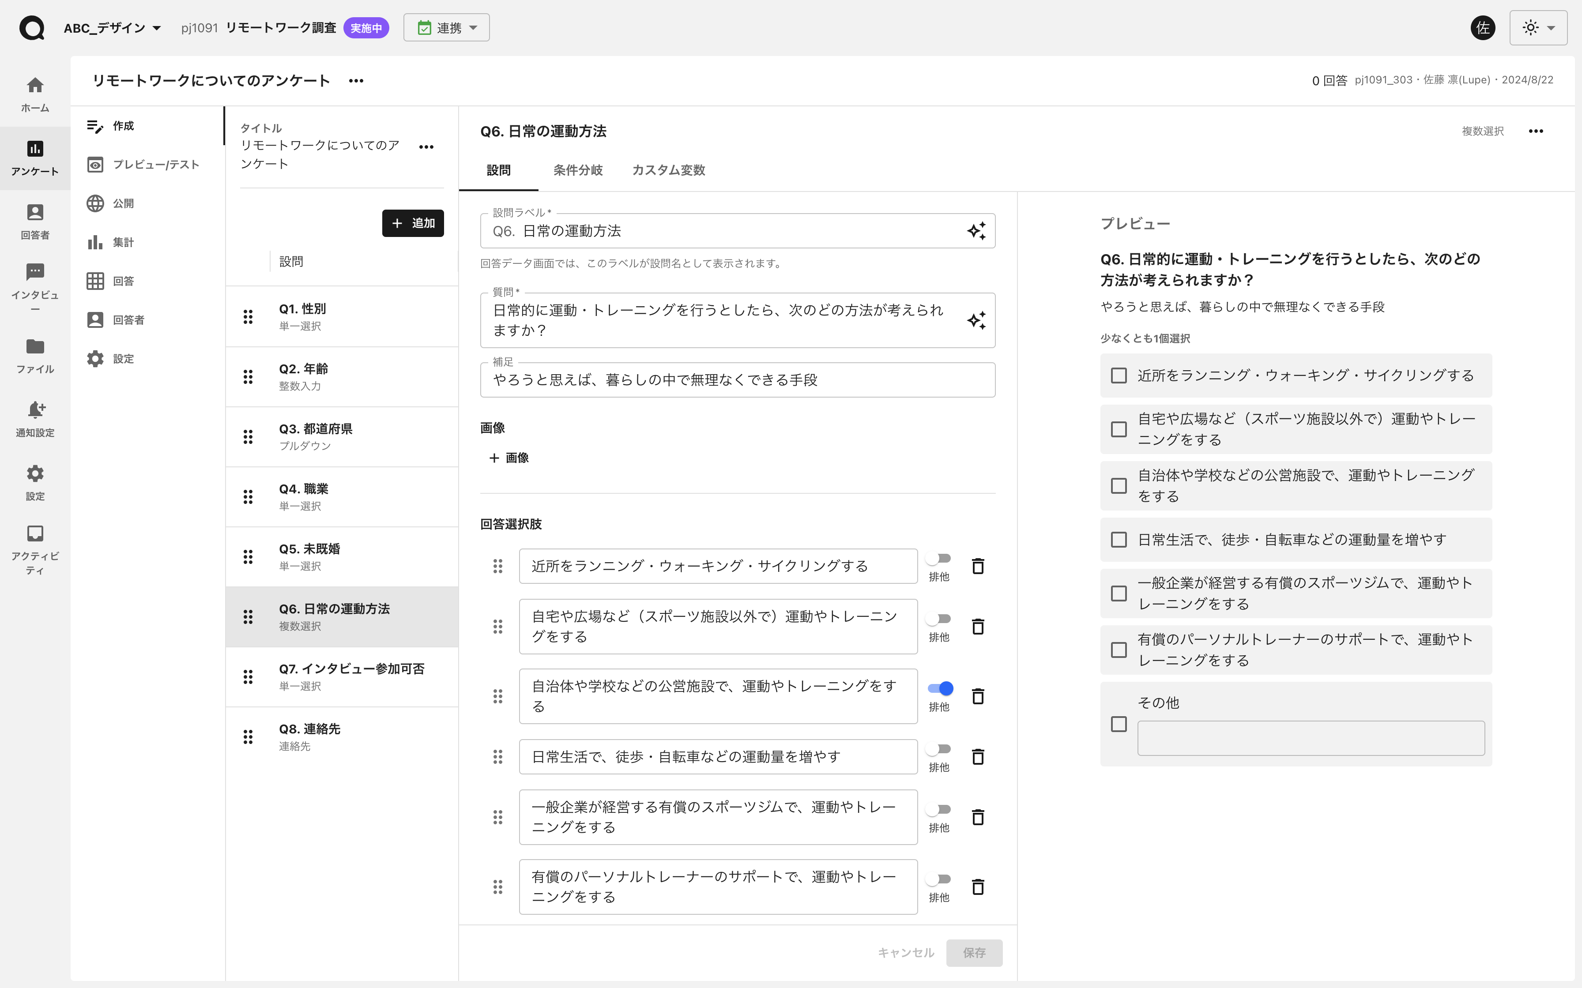Viewport: 1582px width, 988px height.
Task: Open three-dot menu next to survey title header
Action: (355, 80)
